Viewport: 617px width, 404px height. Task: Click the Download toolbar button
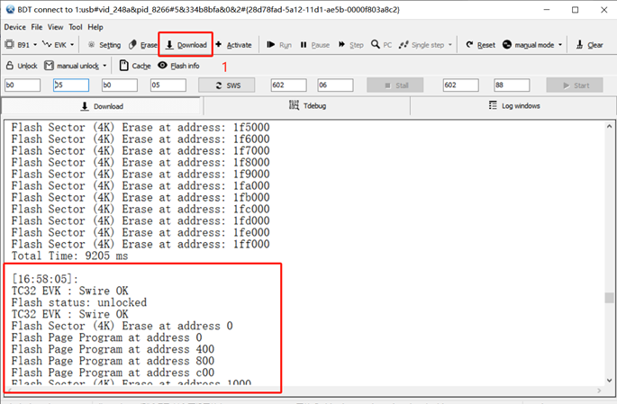pos(186,44)
